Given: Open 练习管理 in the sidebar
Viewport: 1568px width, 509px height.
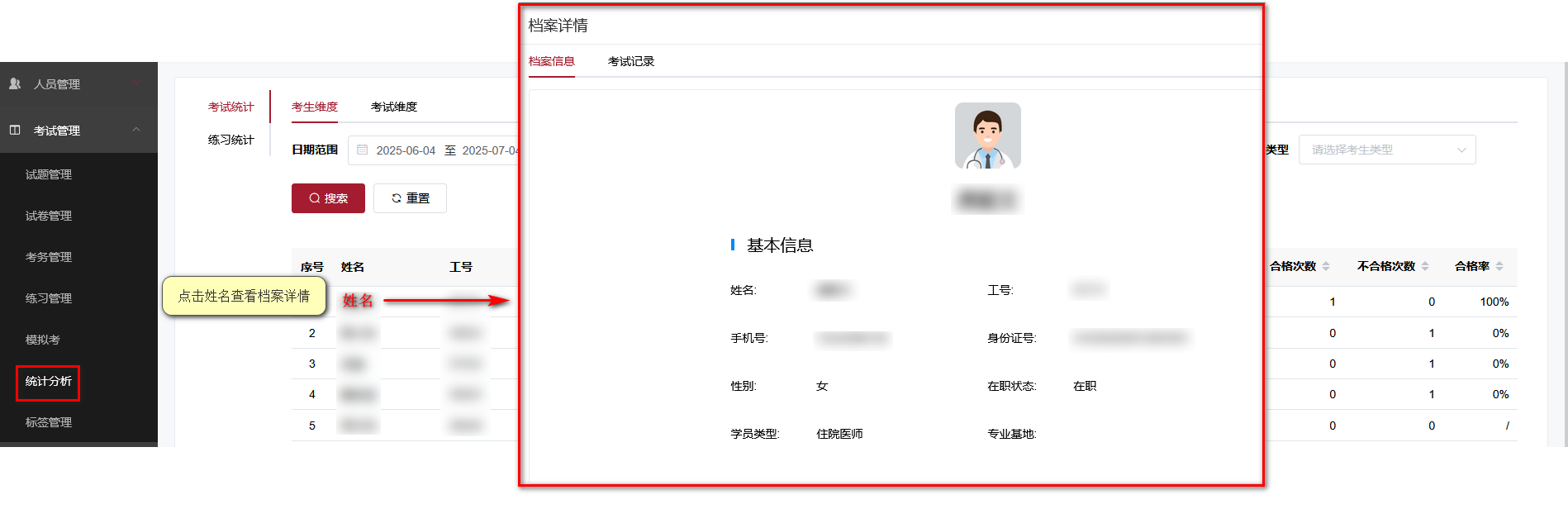Looking at the screenshot, I should 49,298.
